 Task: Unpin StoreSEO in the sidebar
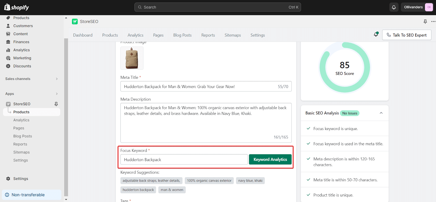pos(56,104)
